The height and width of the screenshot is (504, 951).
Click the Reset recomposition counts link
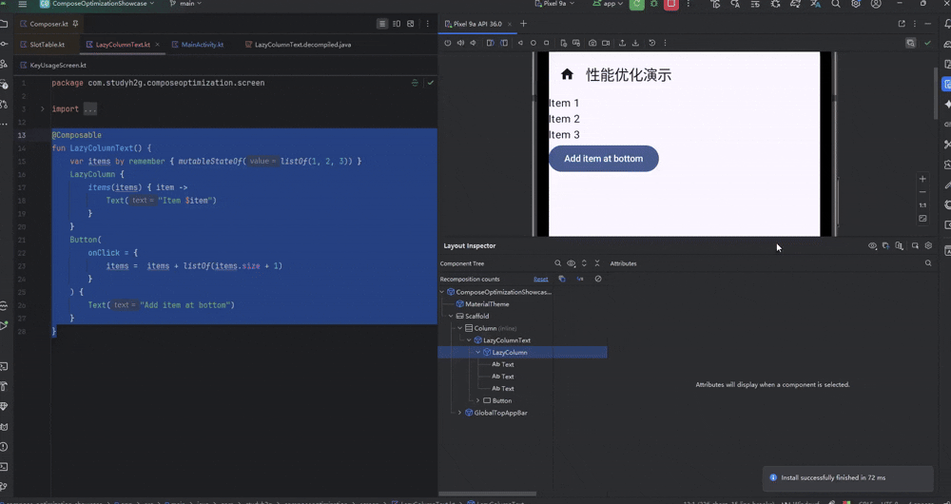coord(540,279)
